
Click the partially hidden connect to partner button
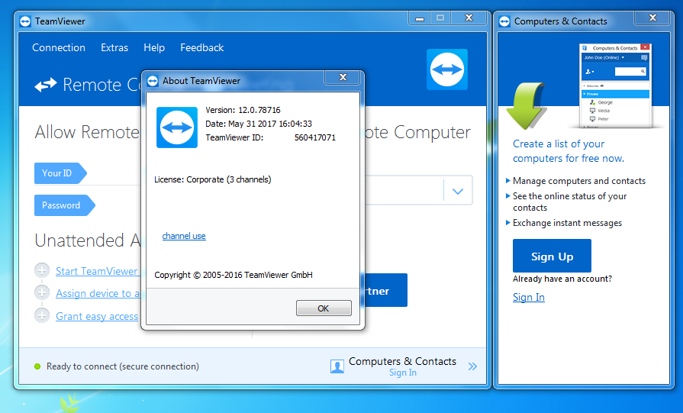click(x=386, y=291)
